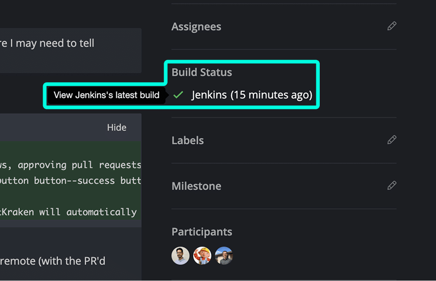Viewport: 436px width, 281px height.
Task: Click the Jenkins build status check icon
Action: pyautogui.click(x=179, y=94)
